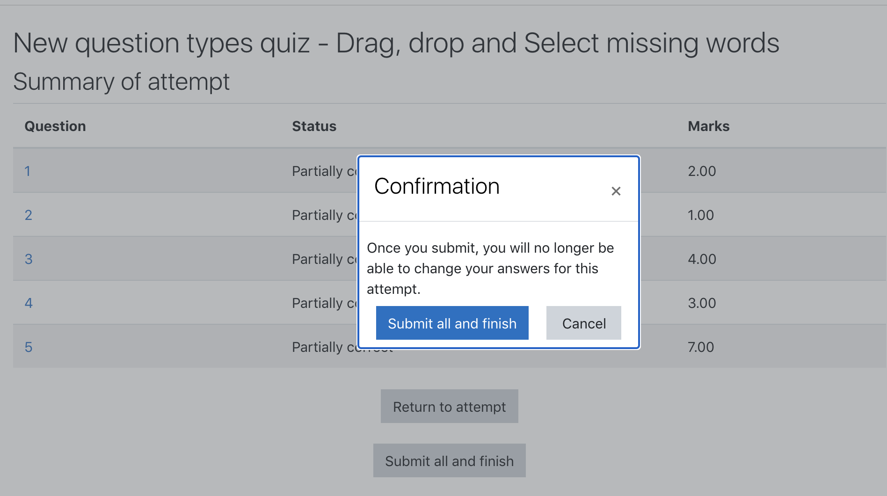
Task: Click the Question column header
Action: coord(55,126)
